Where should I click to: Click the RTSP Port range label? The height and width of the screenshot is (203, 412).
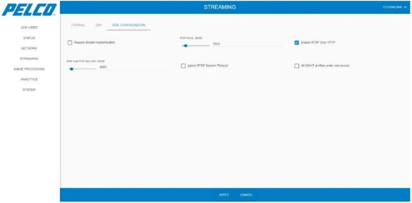(x=191, y=38)
